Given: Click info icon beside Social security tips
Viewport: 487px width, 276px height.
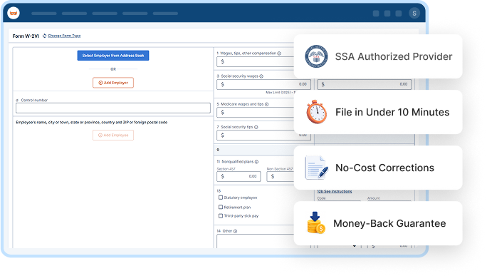Looking at the screenshot, I should pos(256,127).
